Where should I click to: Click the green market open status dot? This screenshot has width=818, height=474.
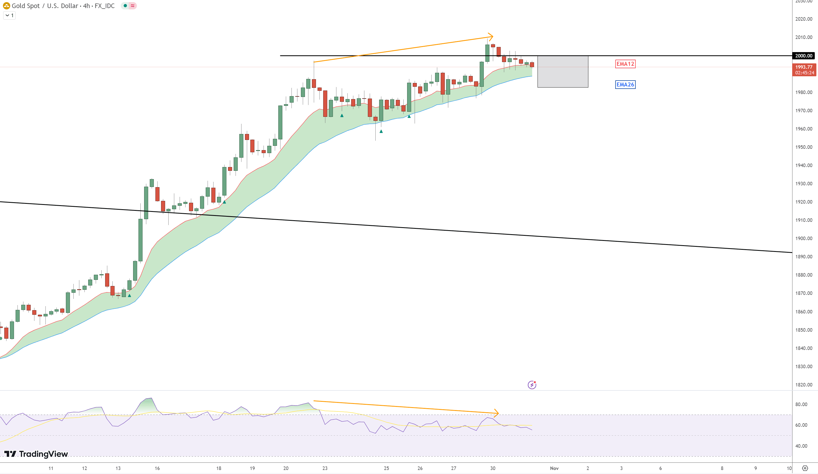(x=125, y=6)
